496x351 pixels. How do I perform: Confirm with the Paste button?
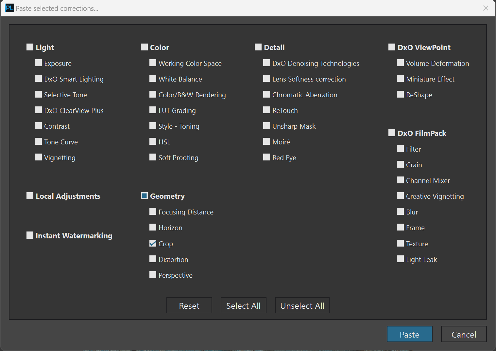[410, 334]
